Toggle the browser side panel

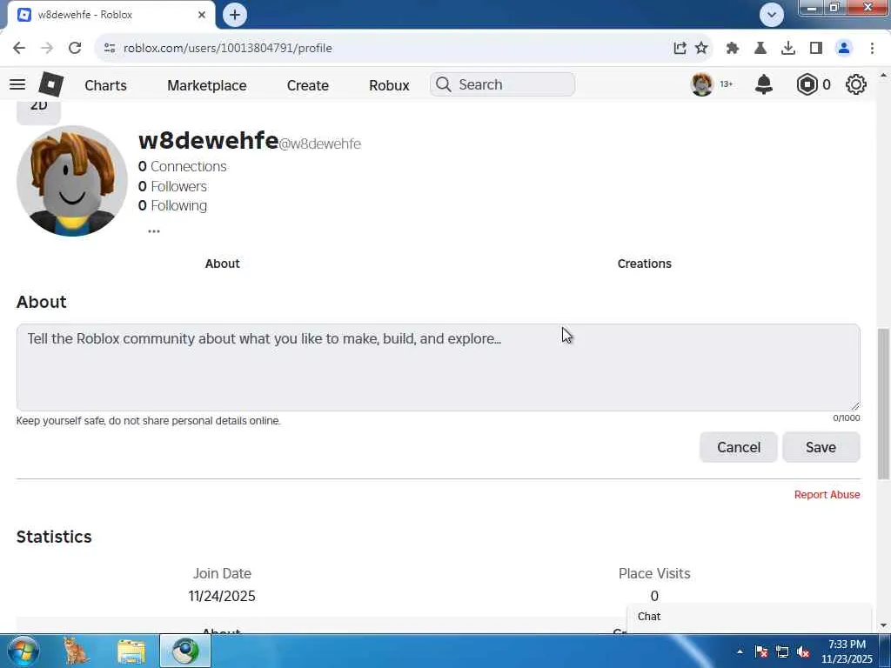(816, 48)
